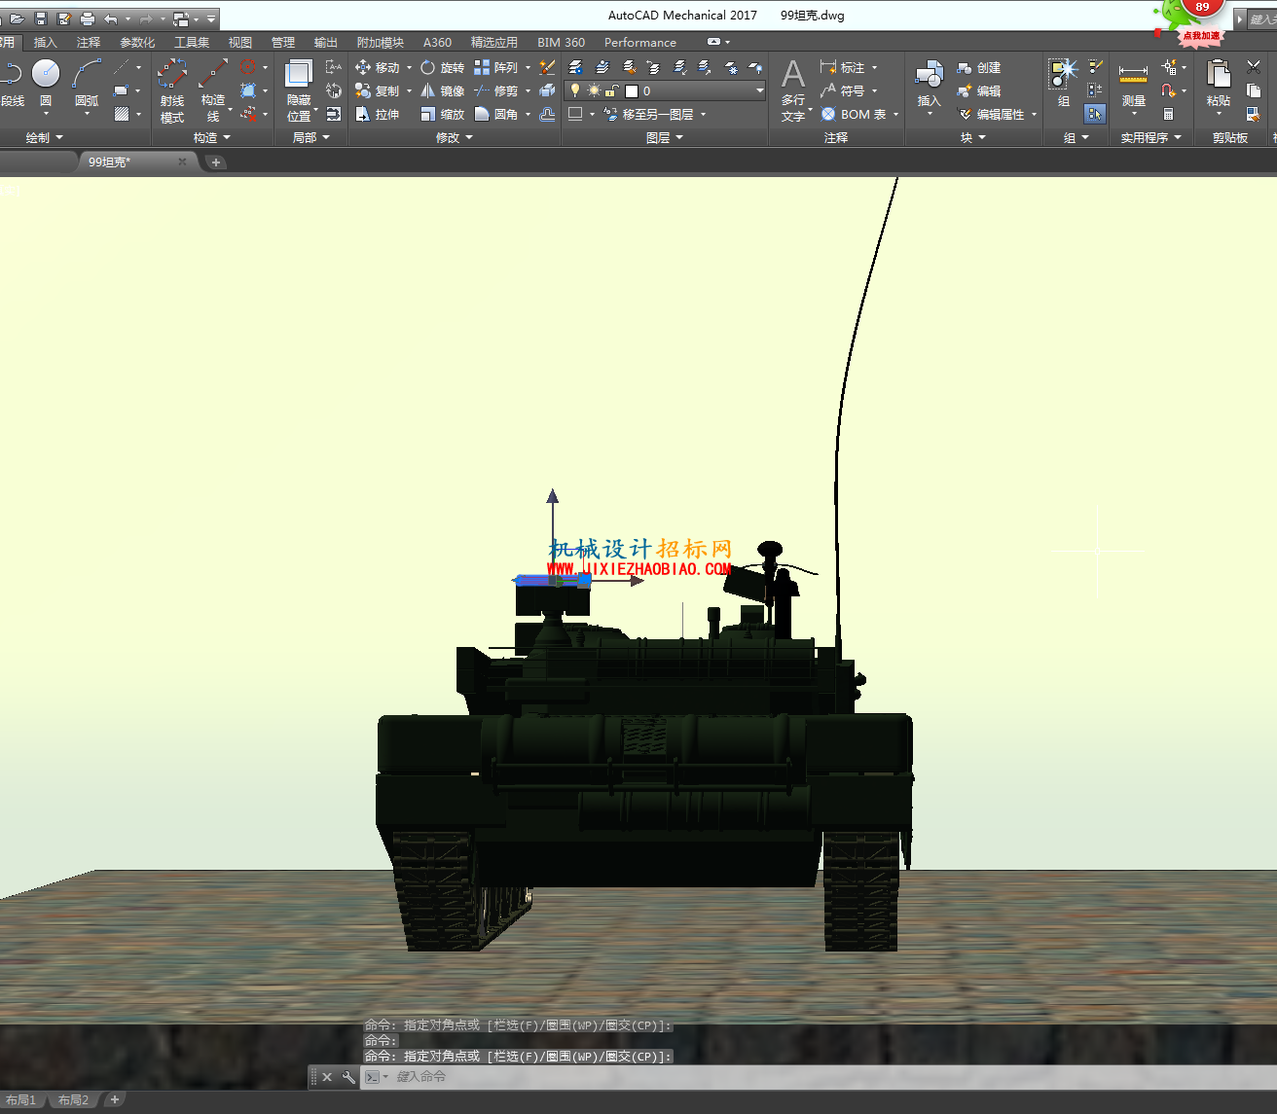The width and height of the screenshot is (1277, 1114).
Task: Choose the Construction line (构造线) tool
Action: [213, 90]
